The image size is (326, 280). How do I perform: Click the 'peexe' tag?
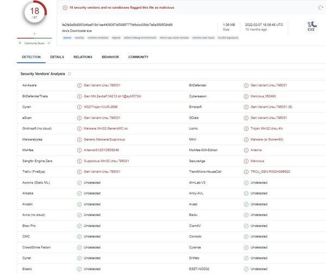coord(67,38)
